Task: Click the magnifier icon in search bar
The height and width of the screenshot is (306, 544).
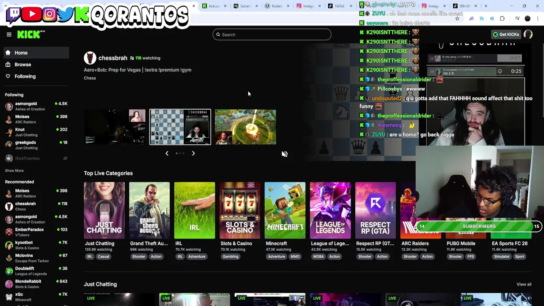Action: pos(218,35)
